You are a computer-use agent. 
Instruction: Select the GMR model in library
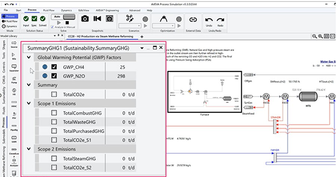[x=14, y=139]
